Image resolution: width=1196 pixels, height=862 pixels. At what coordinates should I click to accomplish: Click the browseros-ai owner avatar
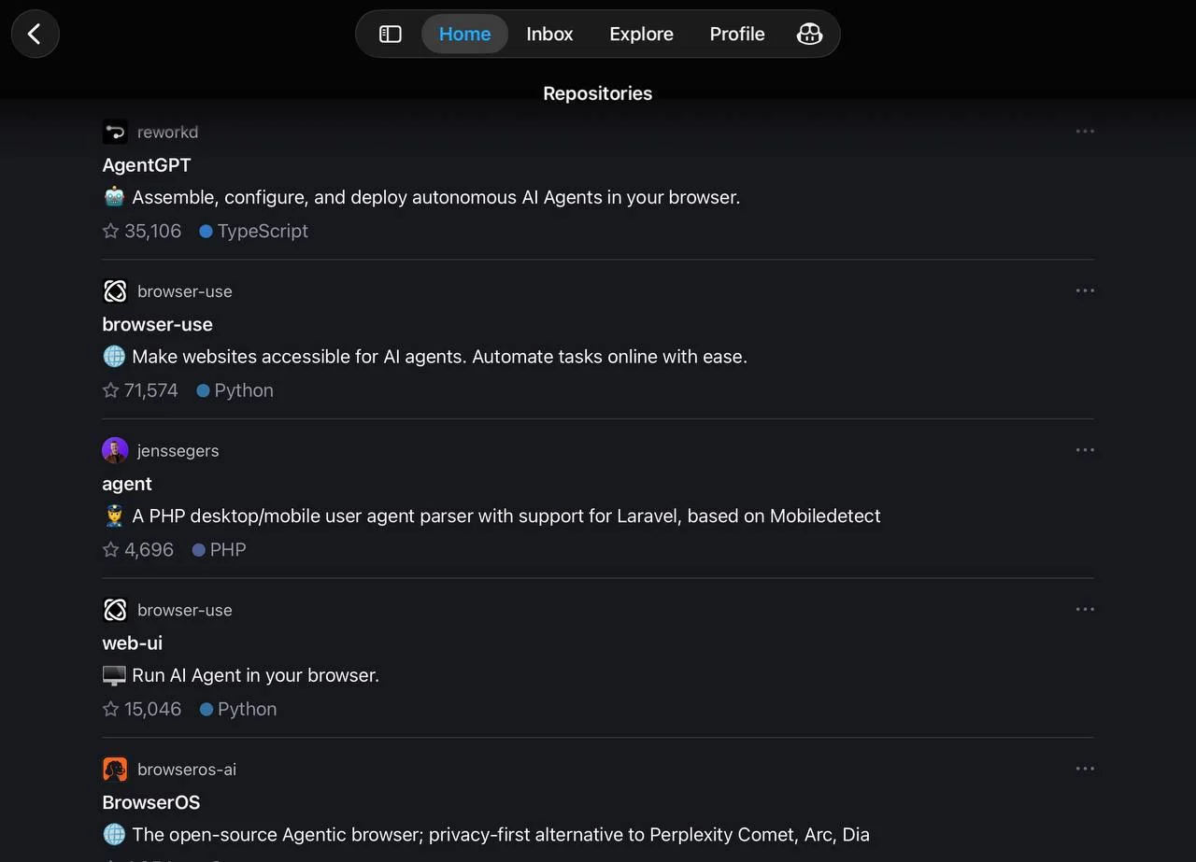(x=115, y=769)
